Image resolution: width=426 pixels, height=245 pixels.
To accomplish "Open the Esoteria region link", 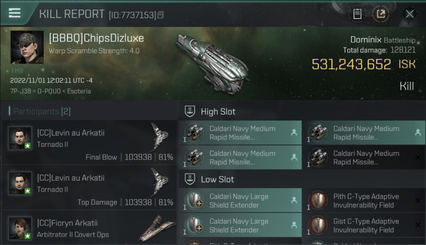I will click(79, 91).
